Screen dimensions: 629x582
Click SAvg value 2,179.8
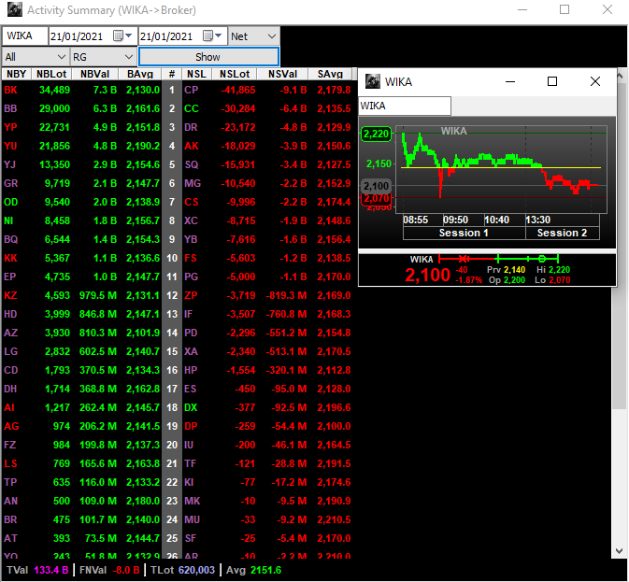click(334, 90)
